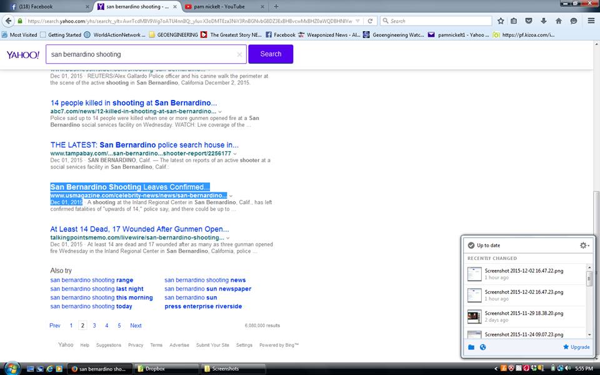
Task: Go back with the browser back arrow
Action: coord(8,21)
